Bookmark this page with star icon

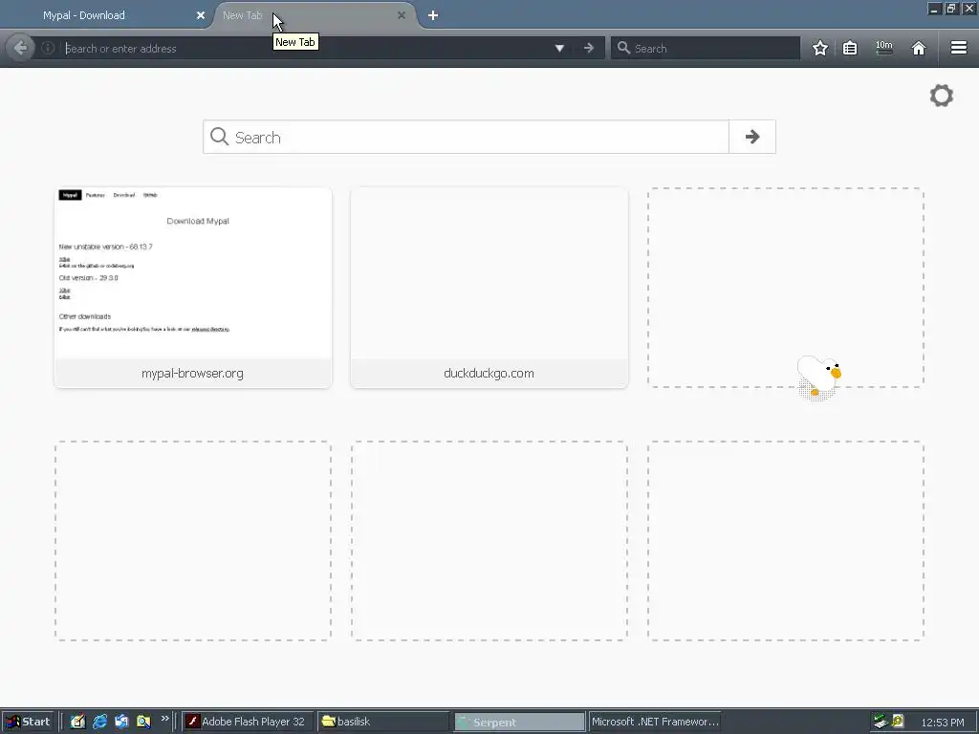click(x=819, y=48)
